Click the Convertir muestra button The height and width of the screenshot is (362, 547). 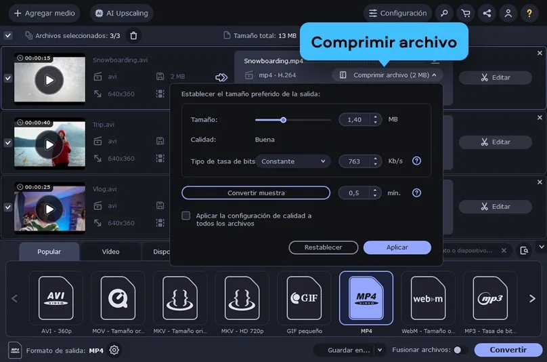[x=256, y=193]
